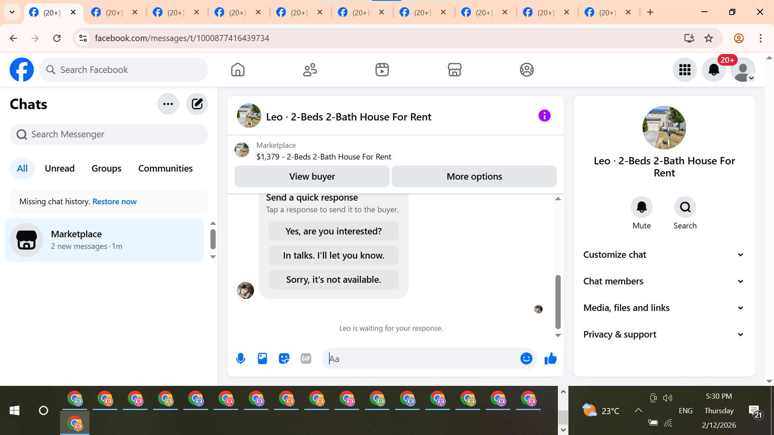Screen dimensions: 774x435
Task: Open the account profile avatar menu
Action: tap(743, 70)
